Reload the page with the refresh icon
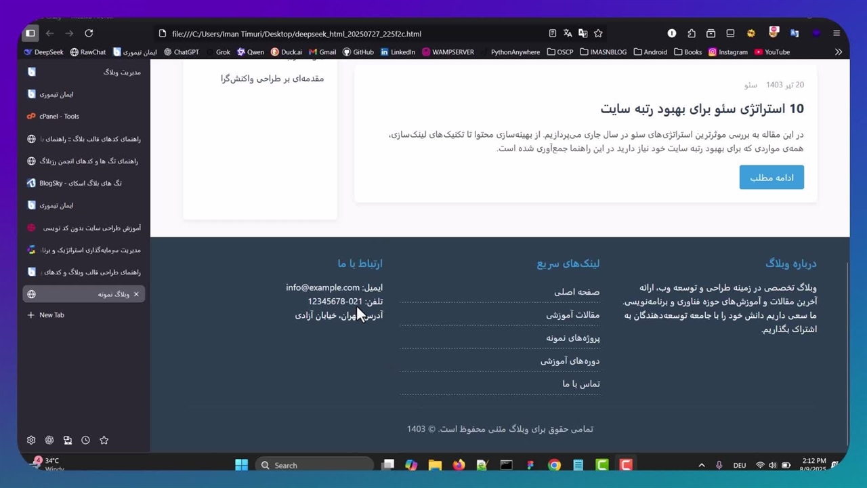 point(89,33)
